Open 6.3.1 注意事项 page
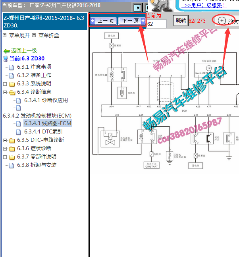Viewport: 239px width, 257px height. pos(34,67)
